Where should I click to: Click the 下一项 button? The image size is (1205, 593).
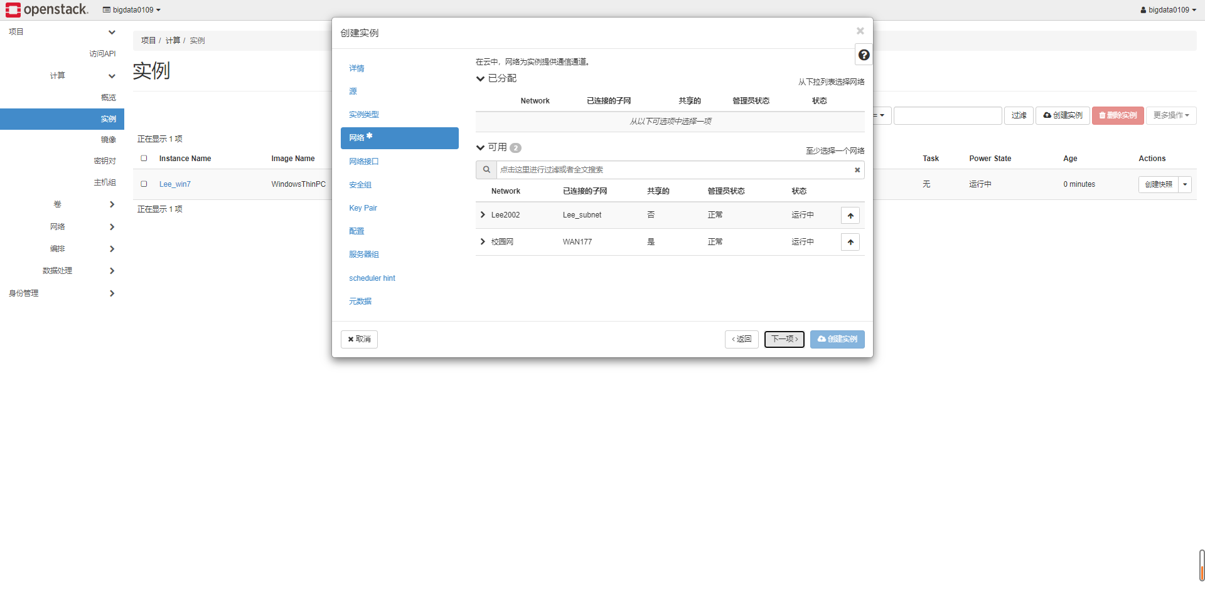tap(785, 339)
